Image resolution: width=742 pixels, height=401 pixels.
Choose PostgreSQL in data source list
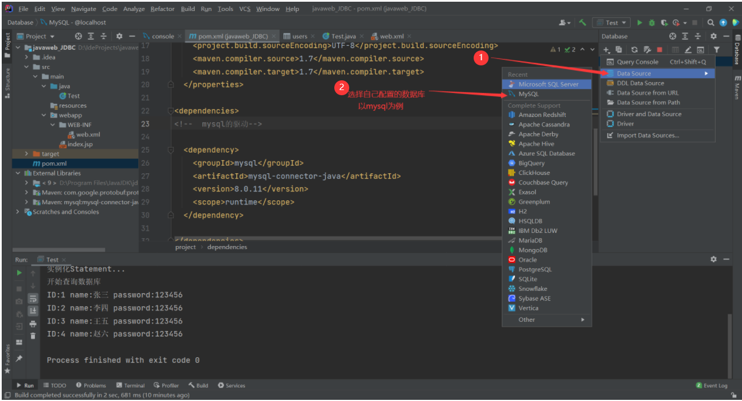(x=546, y=269)
